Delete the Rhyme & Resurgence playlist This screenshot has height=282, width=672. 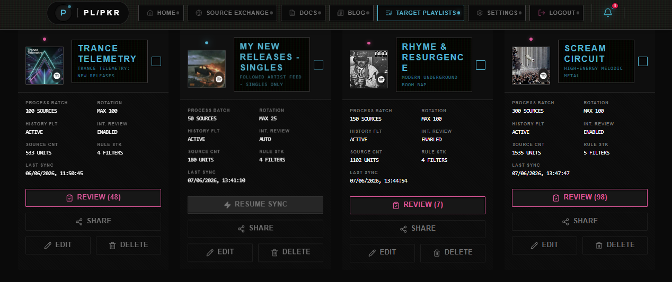click(453, 253)
